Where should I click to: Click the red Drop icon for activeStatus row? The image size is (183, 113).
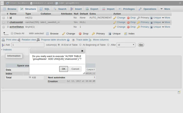pos(128,27)
